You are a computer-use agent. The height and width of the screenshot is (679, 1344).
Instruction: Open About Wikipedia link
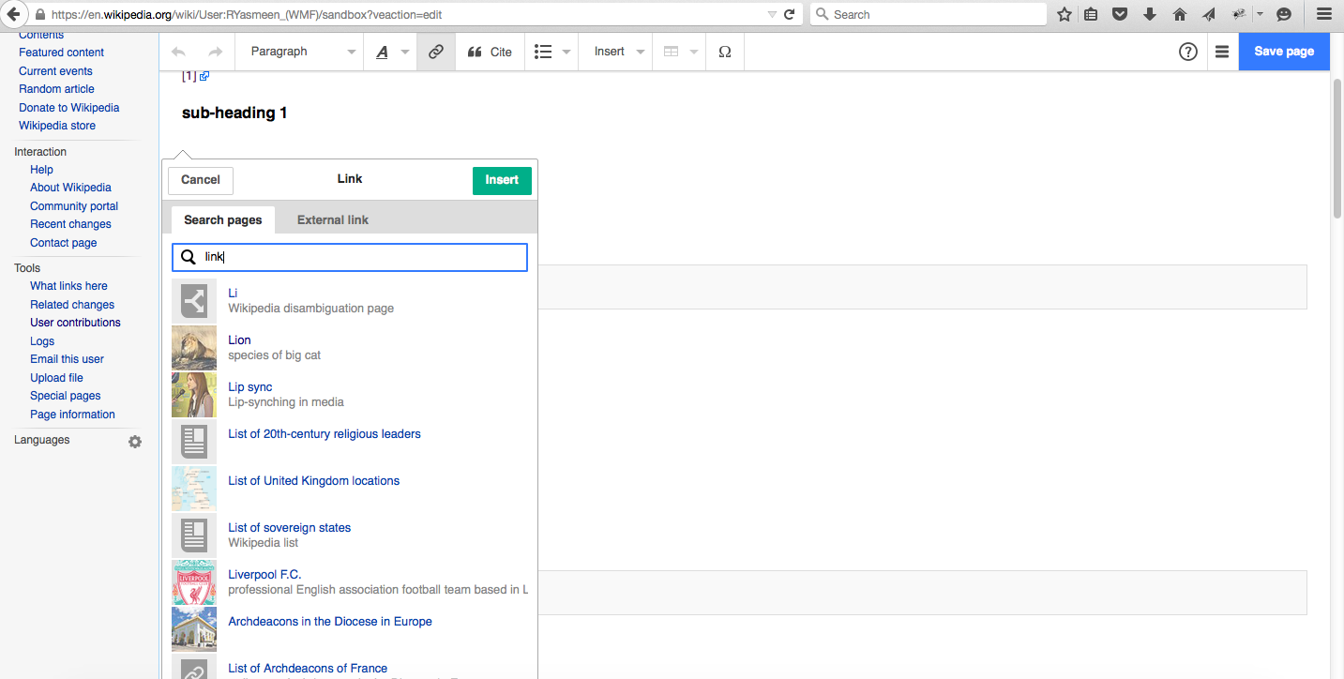click(x=70, y=188)
